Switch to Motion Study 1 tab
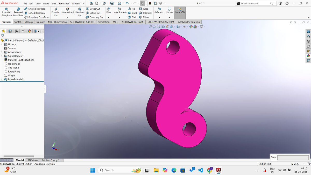The image size is (311, 175). tap(51, 160)
